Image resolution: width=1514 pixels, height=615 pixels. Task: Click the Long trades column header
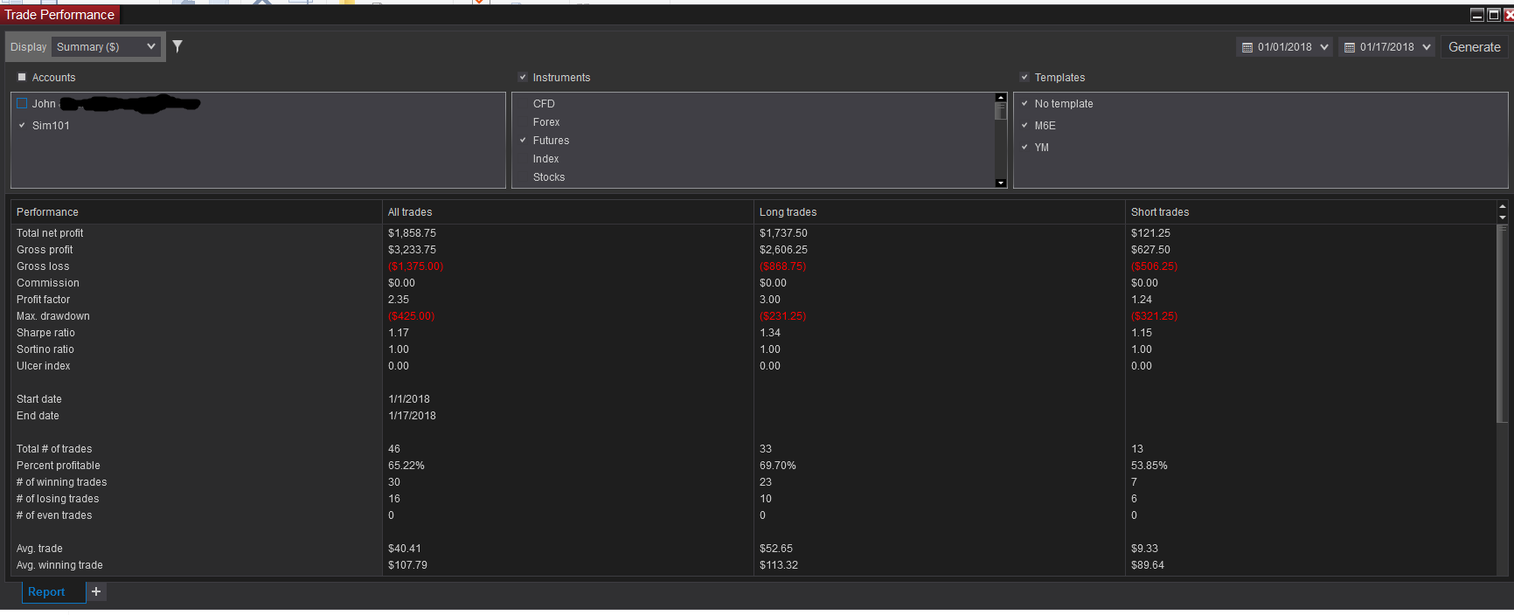(x=940, y=212)
